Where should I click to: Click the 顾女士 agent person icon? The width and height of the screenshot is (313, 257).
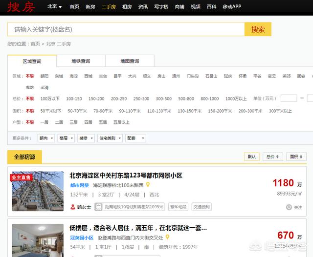click(73, 207)
